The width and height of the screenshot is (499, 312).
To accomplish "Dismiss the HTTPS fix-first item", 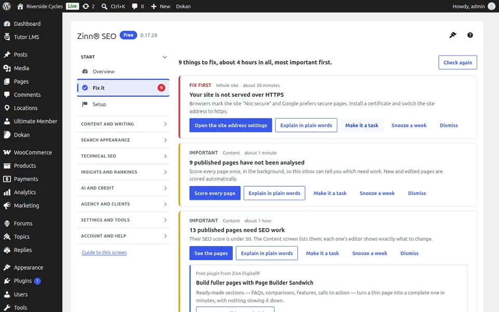I will pos(449,125).
